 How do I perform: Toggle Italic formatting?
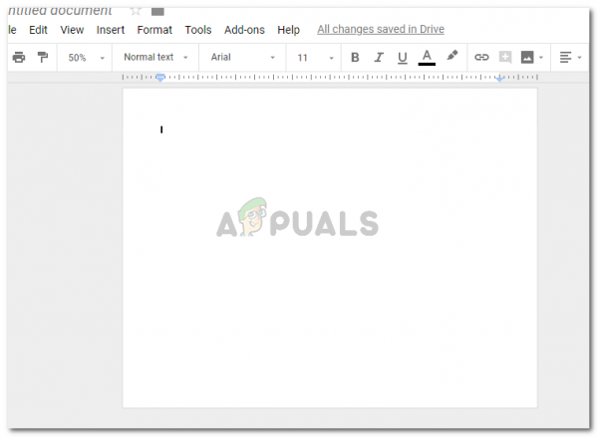click(379, 58)
